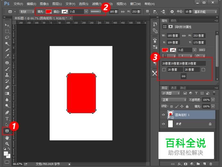This screenshot has width=222, height=167.
Task: Hide the 圆角矩形 1 layer
Action: pos(164,114)
